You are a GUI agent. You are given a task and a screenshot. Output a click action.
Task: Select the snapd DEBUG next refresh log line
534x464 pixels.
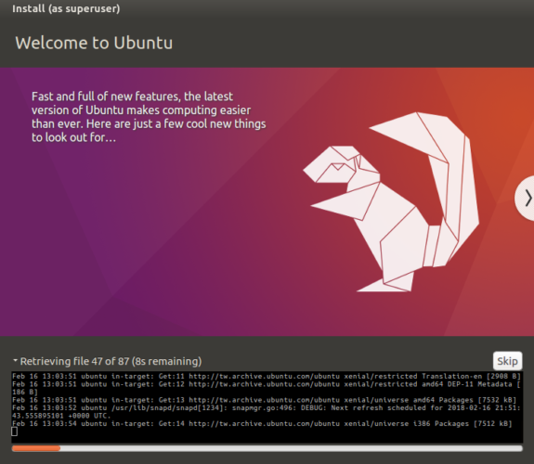(x=266, y=407)
